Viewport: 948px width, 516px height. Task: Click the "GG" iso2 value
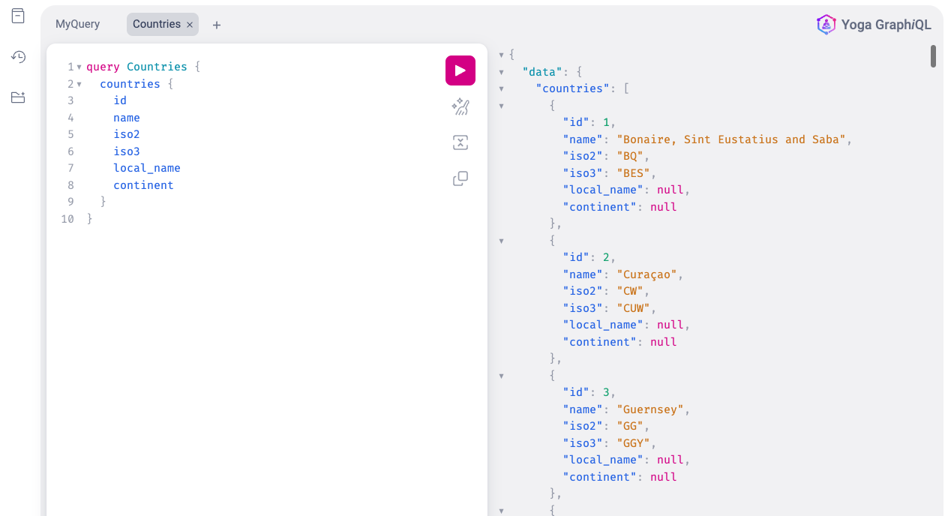point(630,426)
